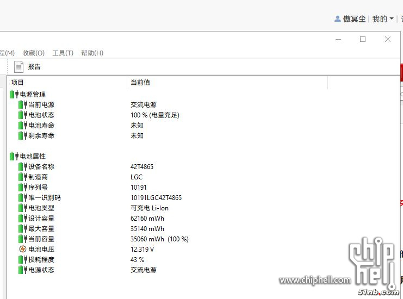Select the 设计容量 row label
Viewport: 403px width, 299px height.
[41, 219]
